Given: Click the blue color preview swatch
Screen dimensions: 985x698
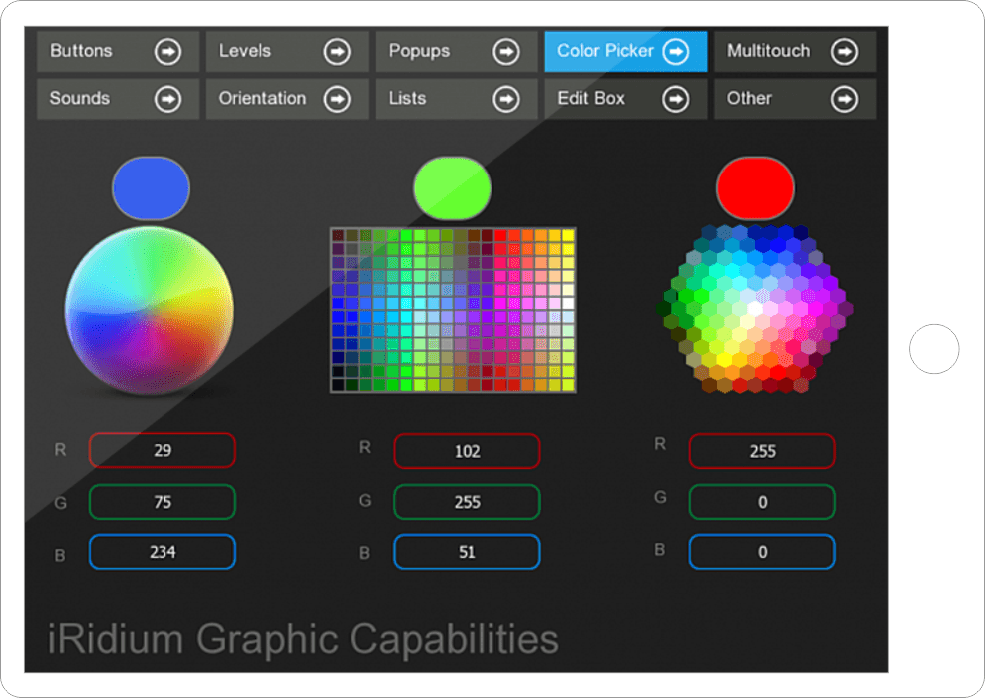Looking at the screenshot, I should pyautogui.click(x=151, y=187).
